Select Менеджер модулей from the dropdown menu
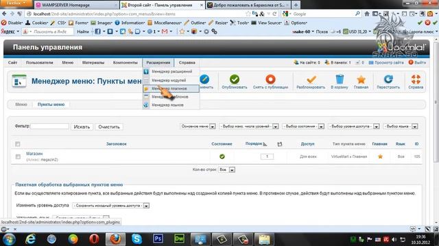 click(x=169, y=81)
